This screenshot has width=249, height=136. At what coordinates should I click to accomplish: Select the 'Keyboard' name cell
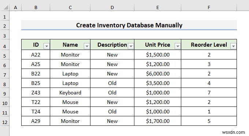point(70,93)
